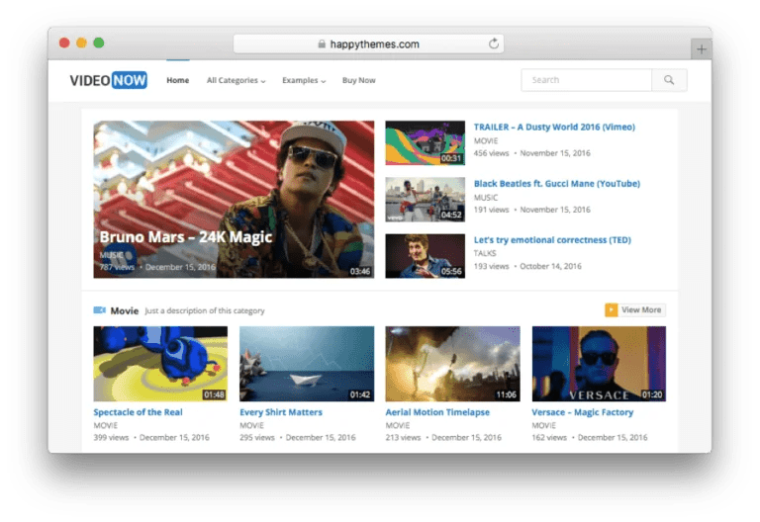Play the Bruno Mars featured video thumbnail
760x522 pixels.
coord(234,199)
